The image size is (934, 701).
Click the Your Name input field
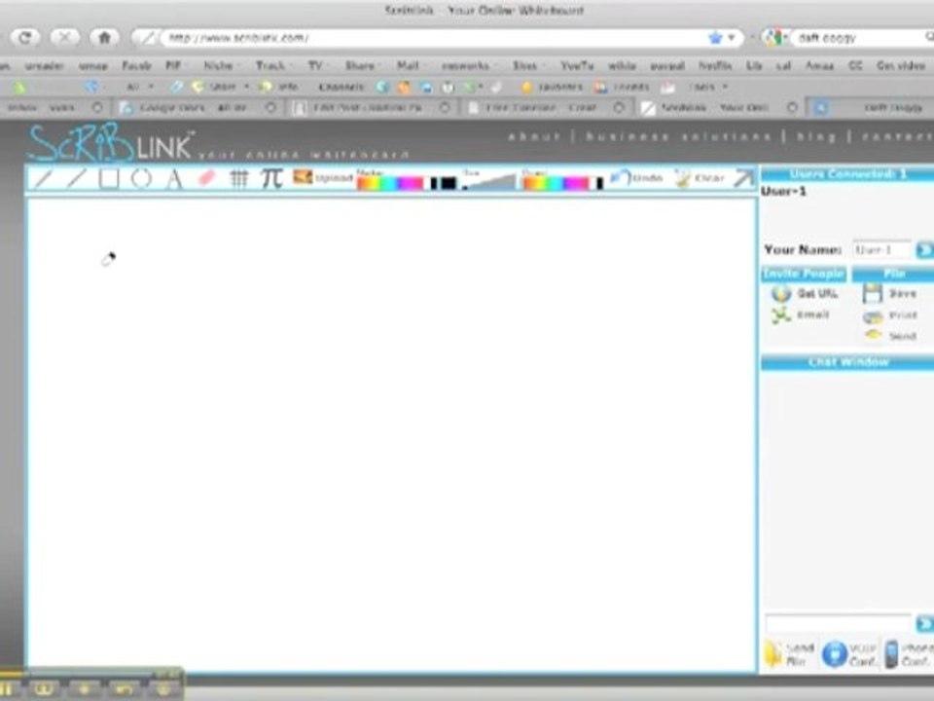tap(881, 250)
